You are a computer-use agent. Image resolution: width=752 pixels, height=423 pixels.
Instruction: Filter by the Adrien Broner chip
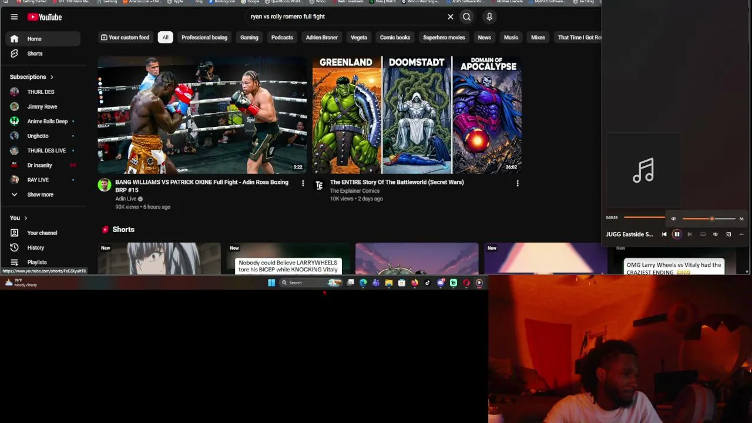(322, 38)
